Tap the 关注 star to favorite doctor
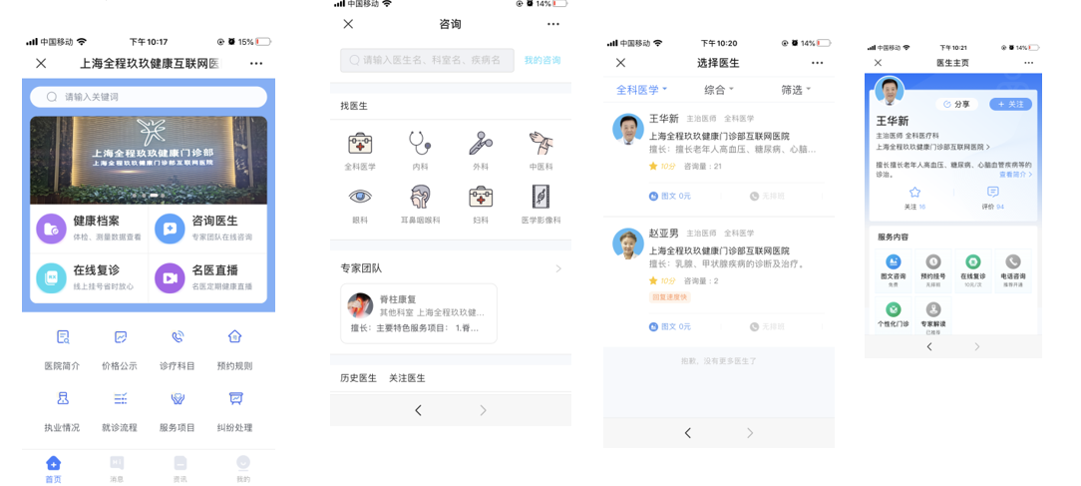1081x486 pixels. point(914,193)
